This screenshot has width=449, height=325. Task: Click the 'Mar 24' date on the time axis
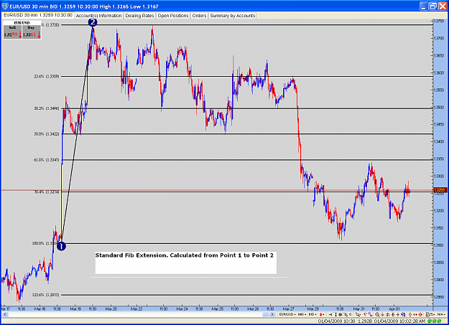pyautogui.click(x=182, y=309)
